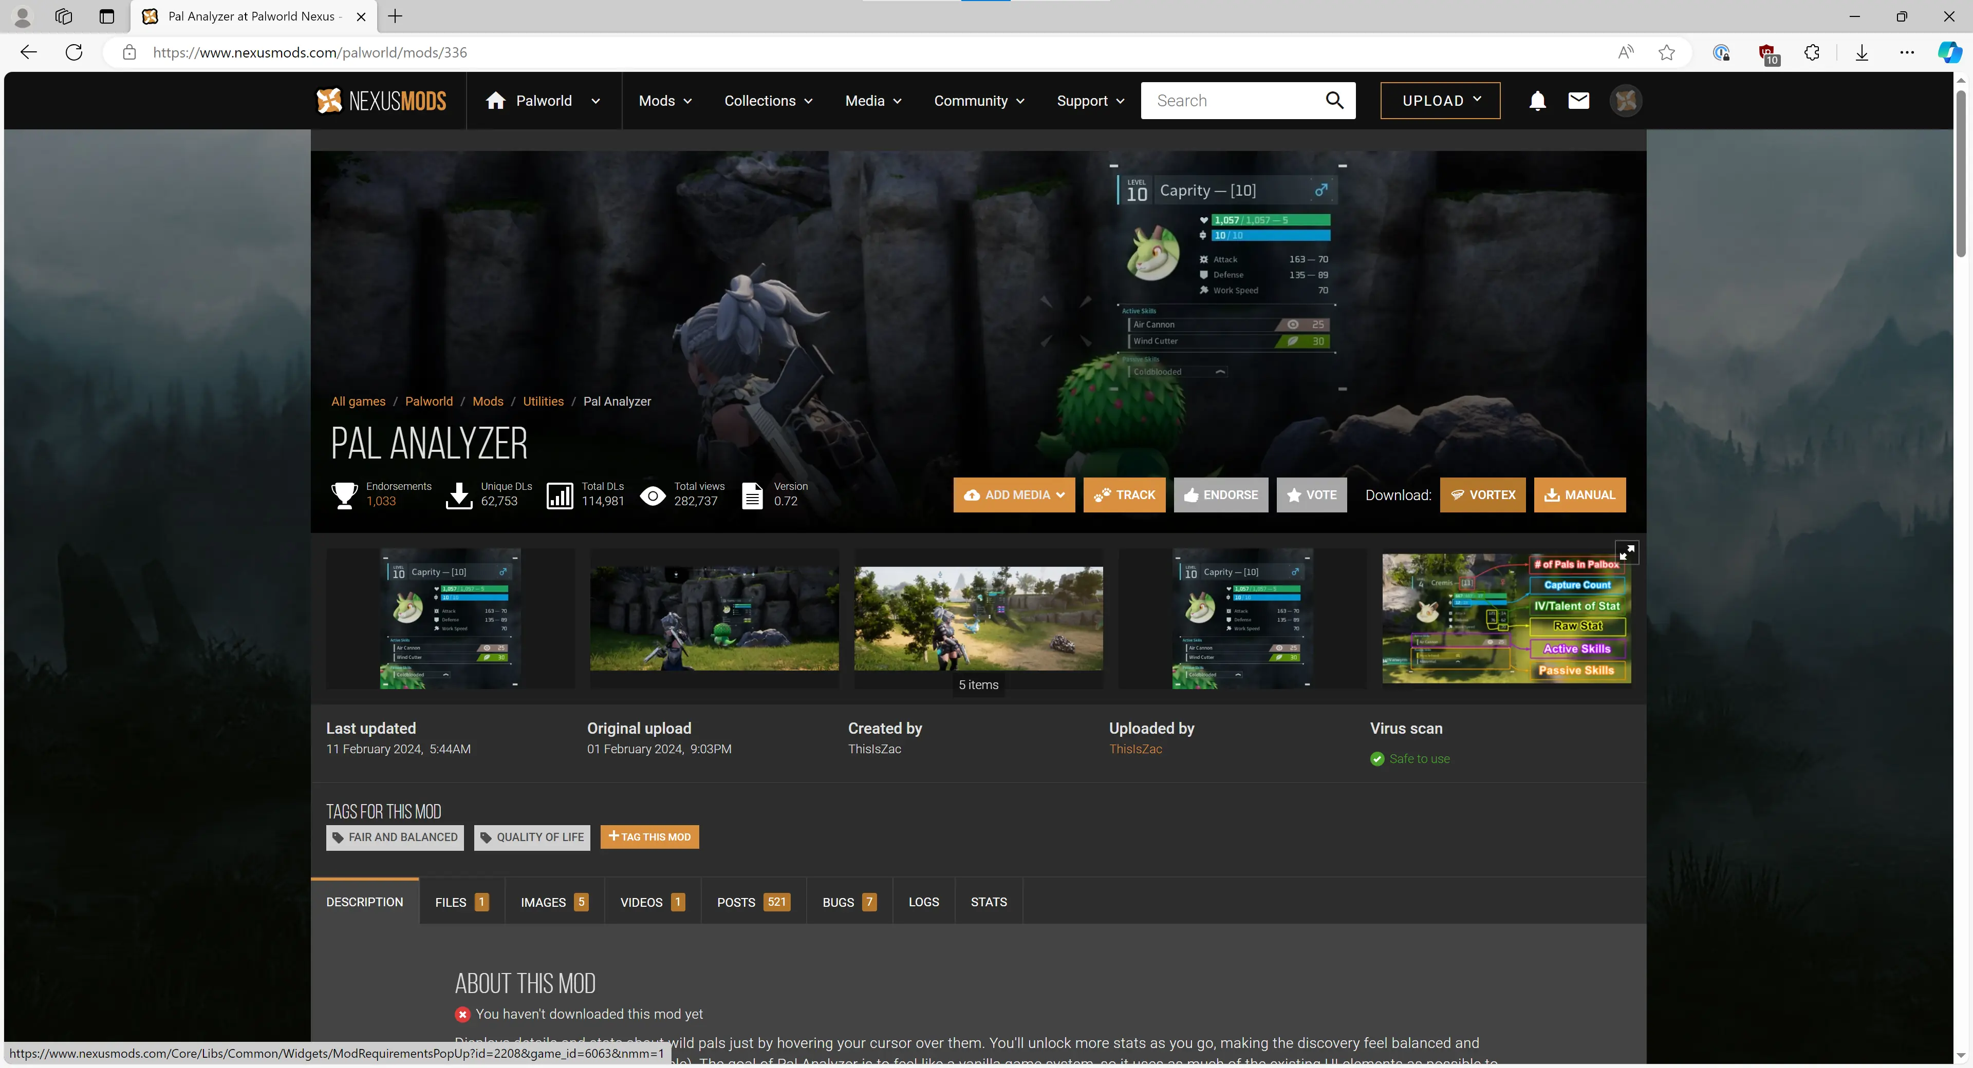Click the search magnifier icon
1973x1068 pixels.
click(1334, 100)
